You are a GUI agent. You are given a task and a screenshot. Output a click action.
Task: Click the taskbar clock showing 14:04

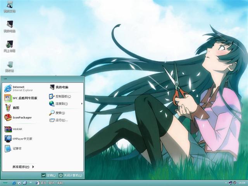pos(242,183)
